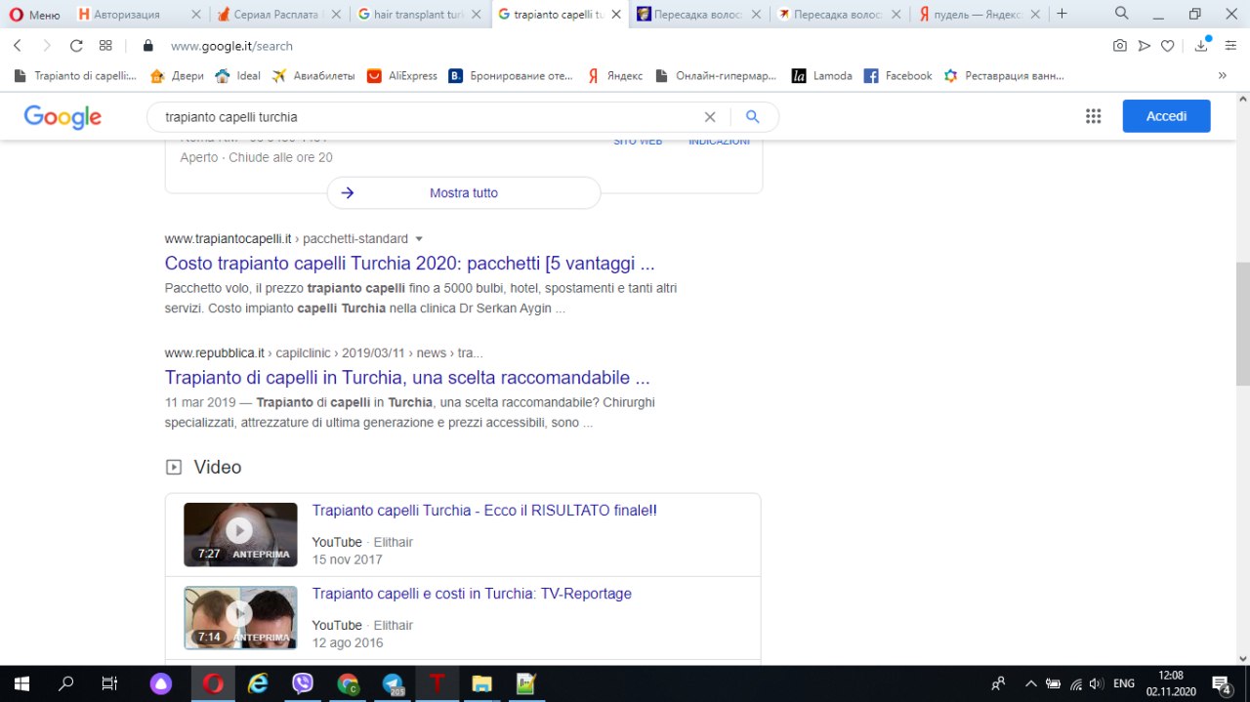Go forward with the forward arrow
The width and height of the screenshot is (1250, 702).
[x=47, y=46]
